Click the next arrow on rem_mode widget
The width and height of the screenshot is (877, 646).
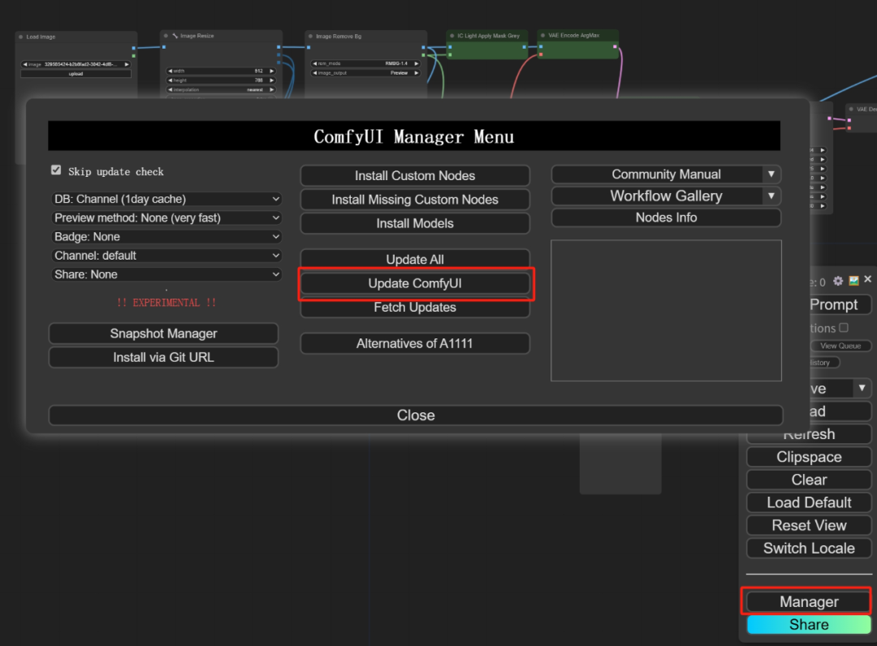tap(416, 63)
